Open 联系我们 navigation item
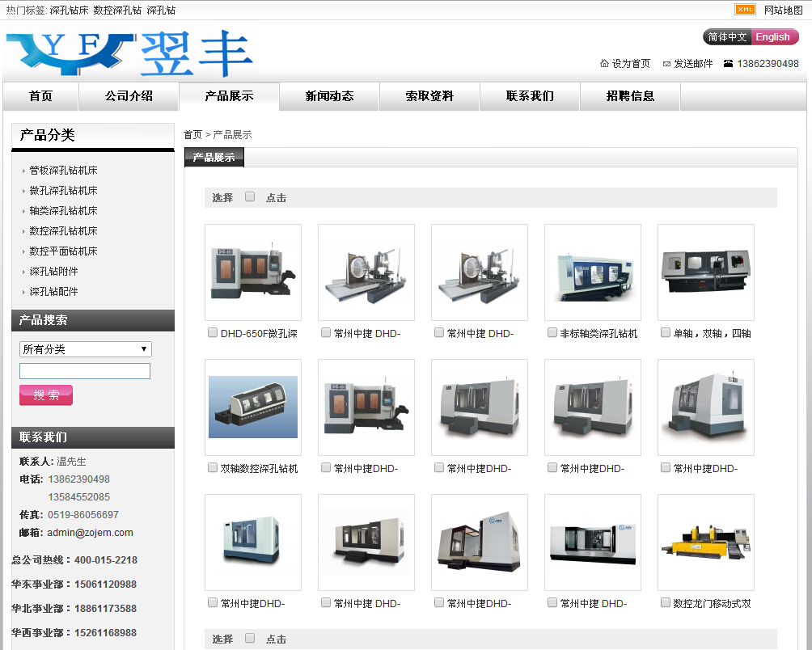Viewport: 812px width, 650px height. (x=530, y=96)
